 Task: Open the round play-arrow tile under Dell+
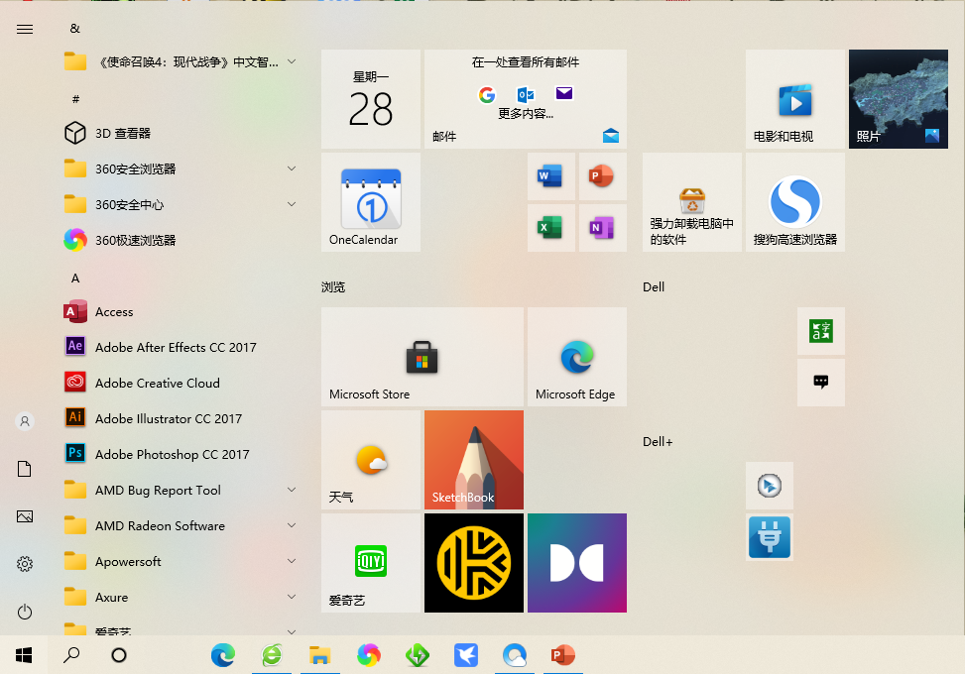pos(770,486)
